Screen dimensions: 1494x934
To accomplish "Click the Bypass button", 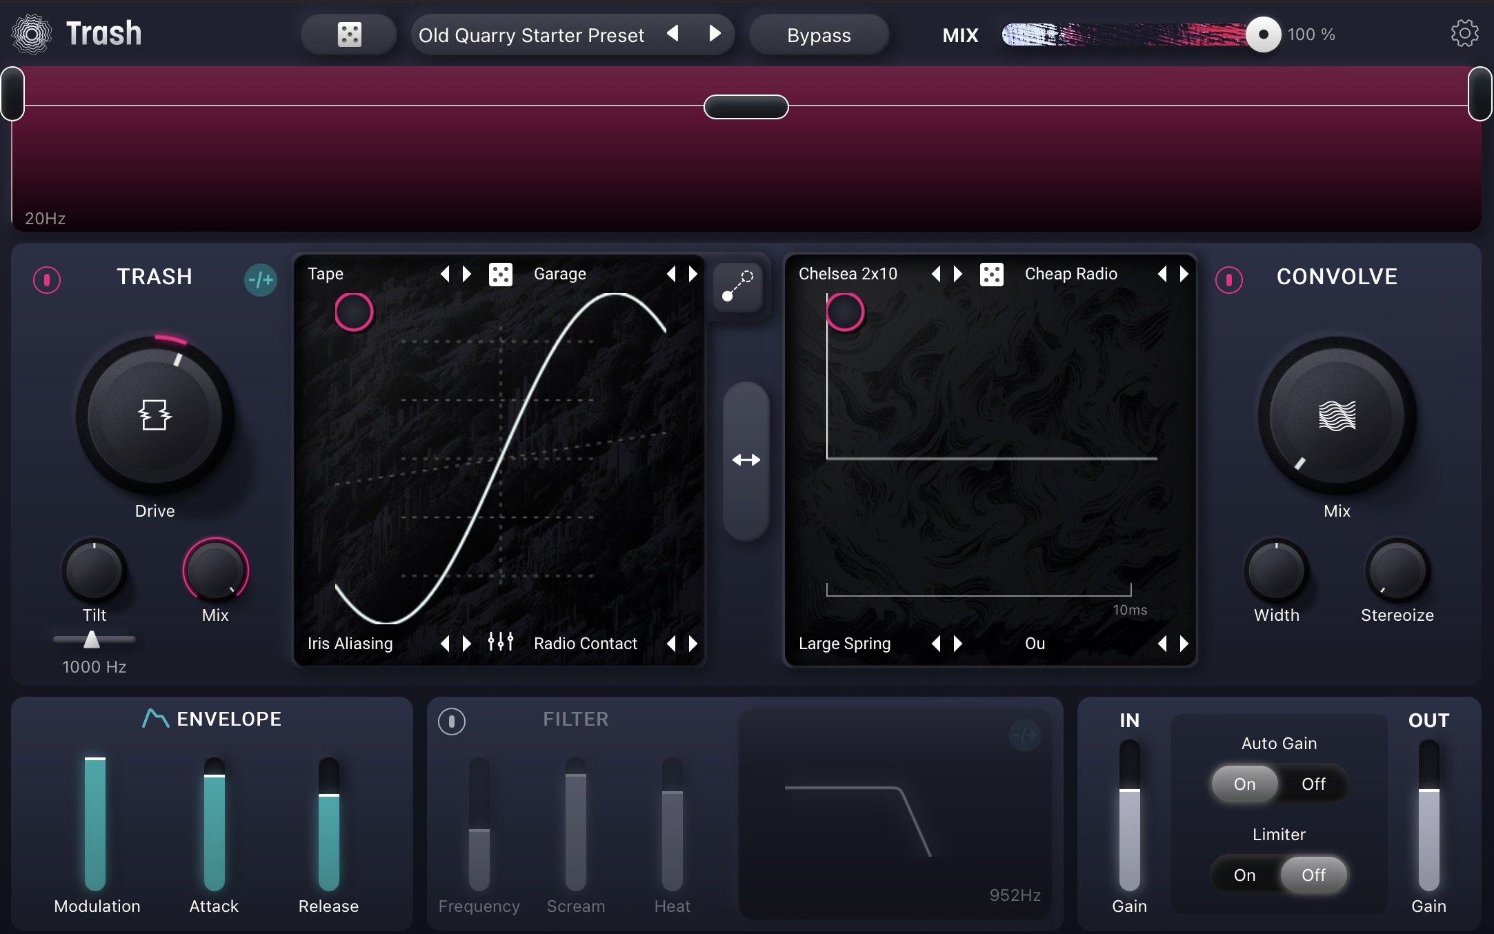I will point(819,35).
